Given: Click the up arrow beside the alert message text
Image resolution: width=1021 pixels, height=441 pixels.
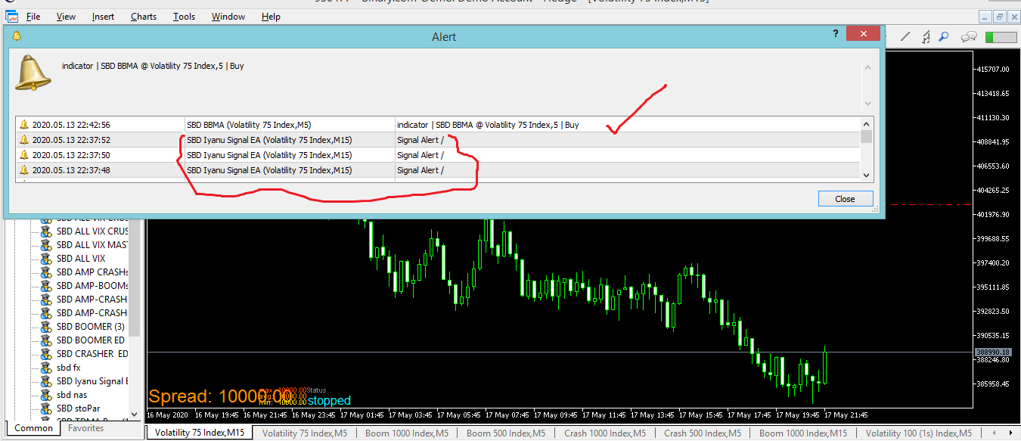Looking at the screenshot, I should point(867,67).
